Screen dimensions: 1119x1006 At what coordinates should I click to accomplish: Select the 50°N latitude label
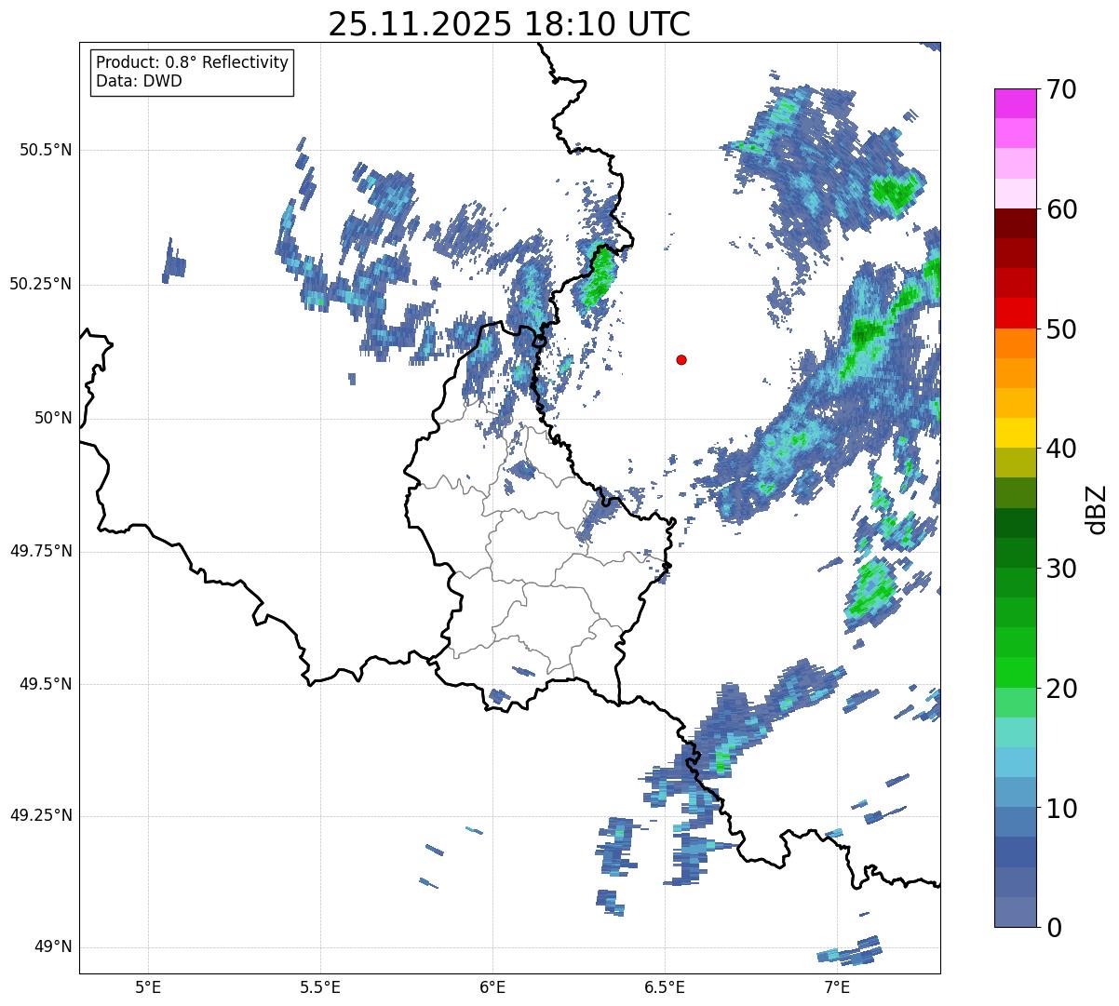pyautogui.click(x=53, y=418)
